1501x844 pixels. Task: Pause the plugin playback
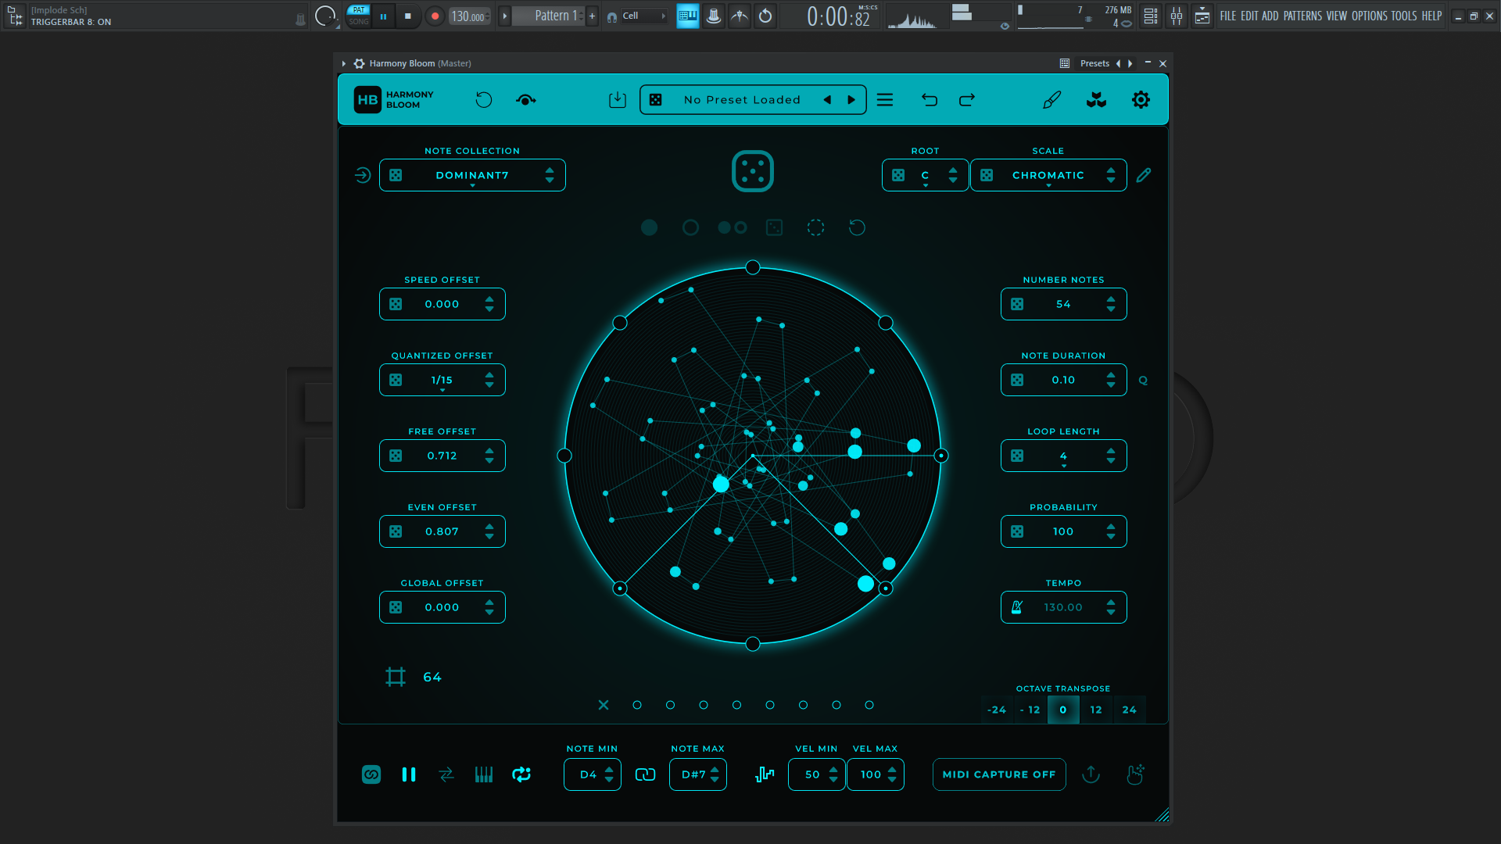[x=409, y=774]
